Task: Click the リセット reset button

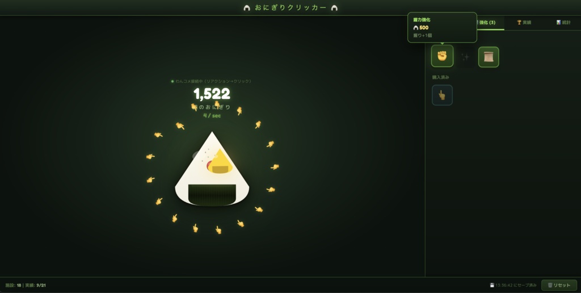Action: (x=559, y=285)
